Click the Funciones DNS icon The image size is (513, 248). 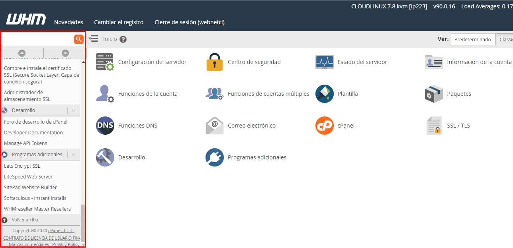click(x=105, y=126)
